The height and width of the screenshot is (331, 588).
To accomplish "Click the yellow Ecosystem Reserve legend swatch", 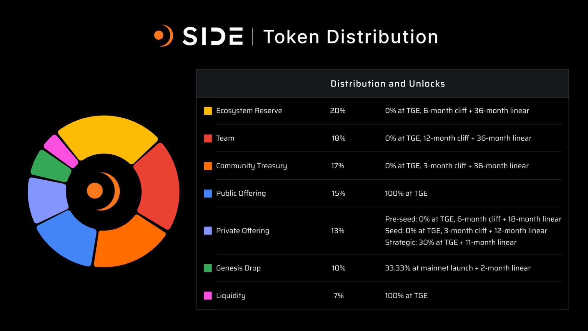I will 208,111.
